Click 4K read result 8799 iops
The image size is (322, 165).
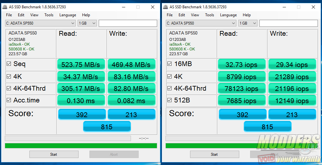[x=242, y=77]
